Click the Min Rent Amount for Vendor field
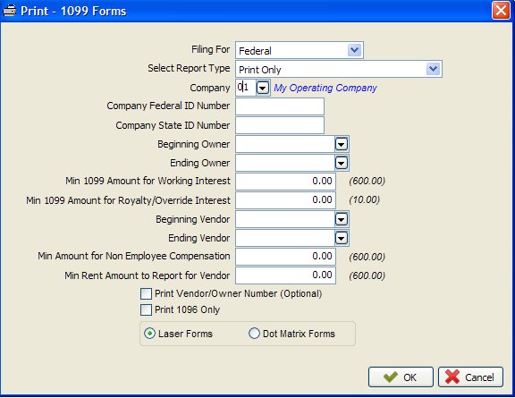The width and height of the screenshot is (515, 398). 285,275
